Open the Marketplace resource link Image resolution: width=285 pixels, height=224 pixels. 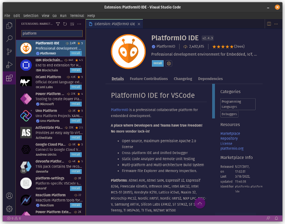click(x=230, y=133)
